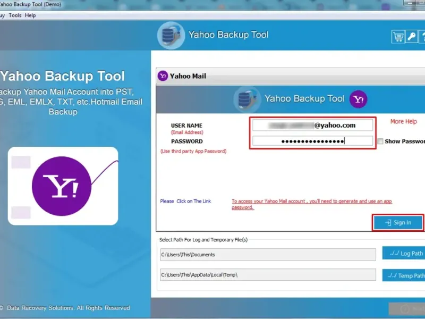Enable the Show Password checkbox
The width and height of the screenshot is (425, 319).
tap(380, 141)
